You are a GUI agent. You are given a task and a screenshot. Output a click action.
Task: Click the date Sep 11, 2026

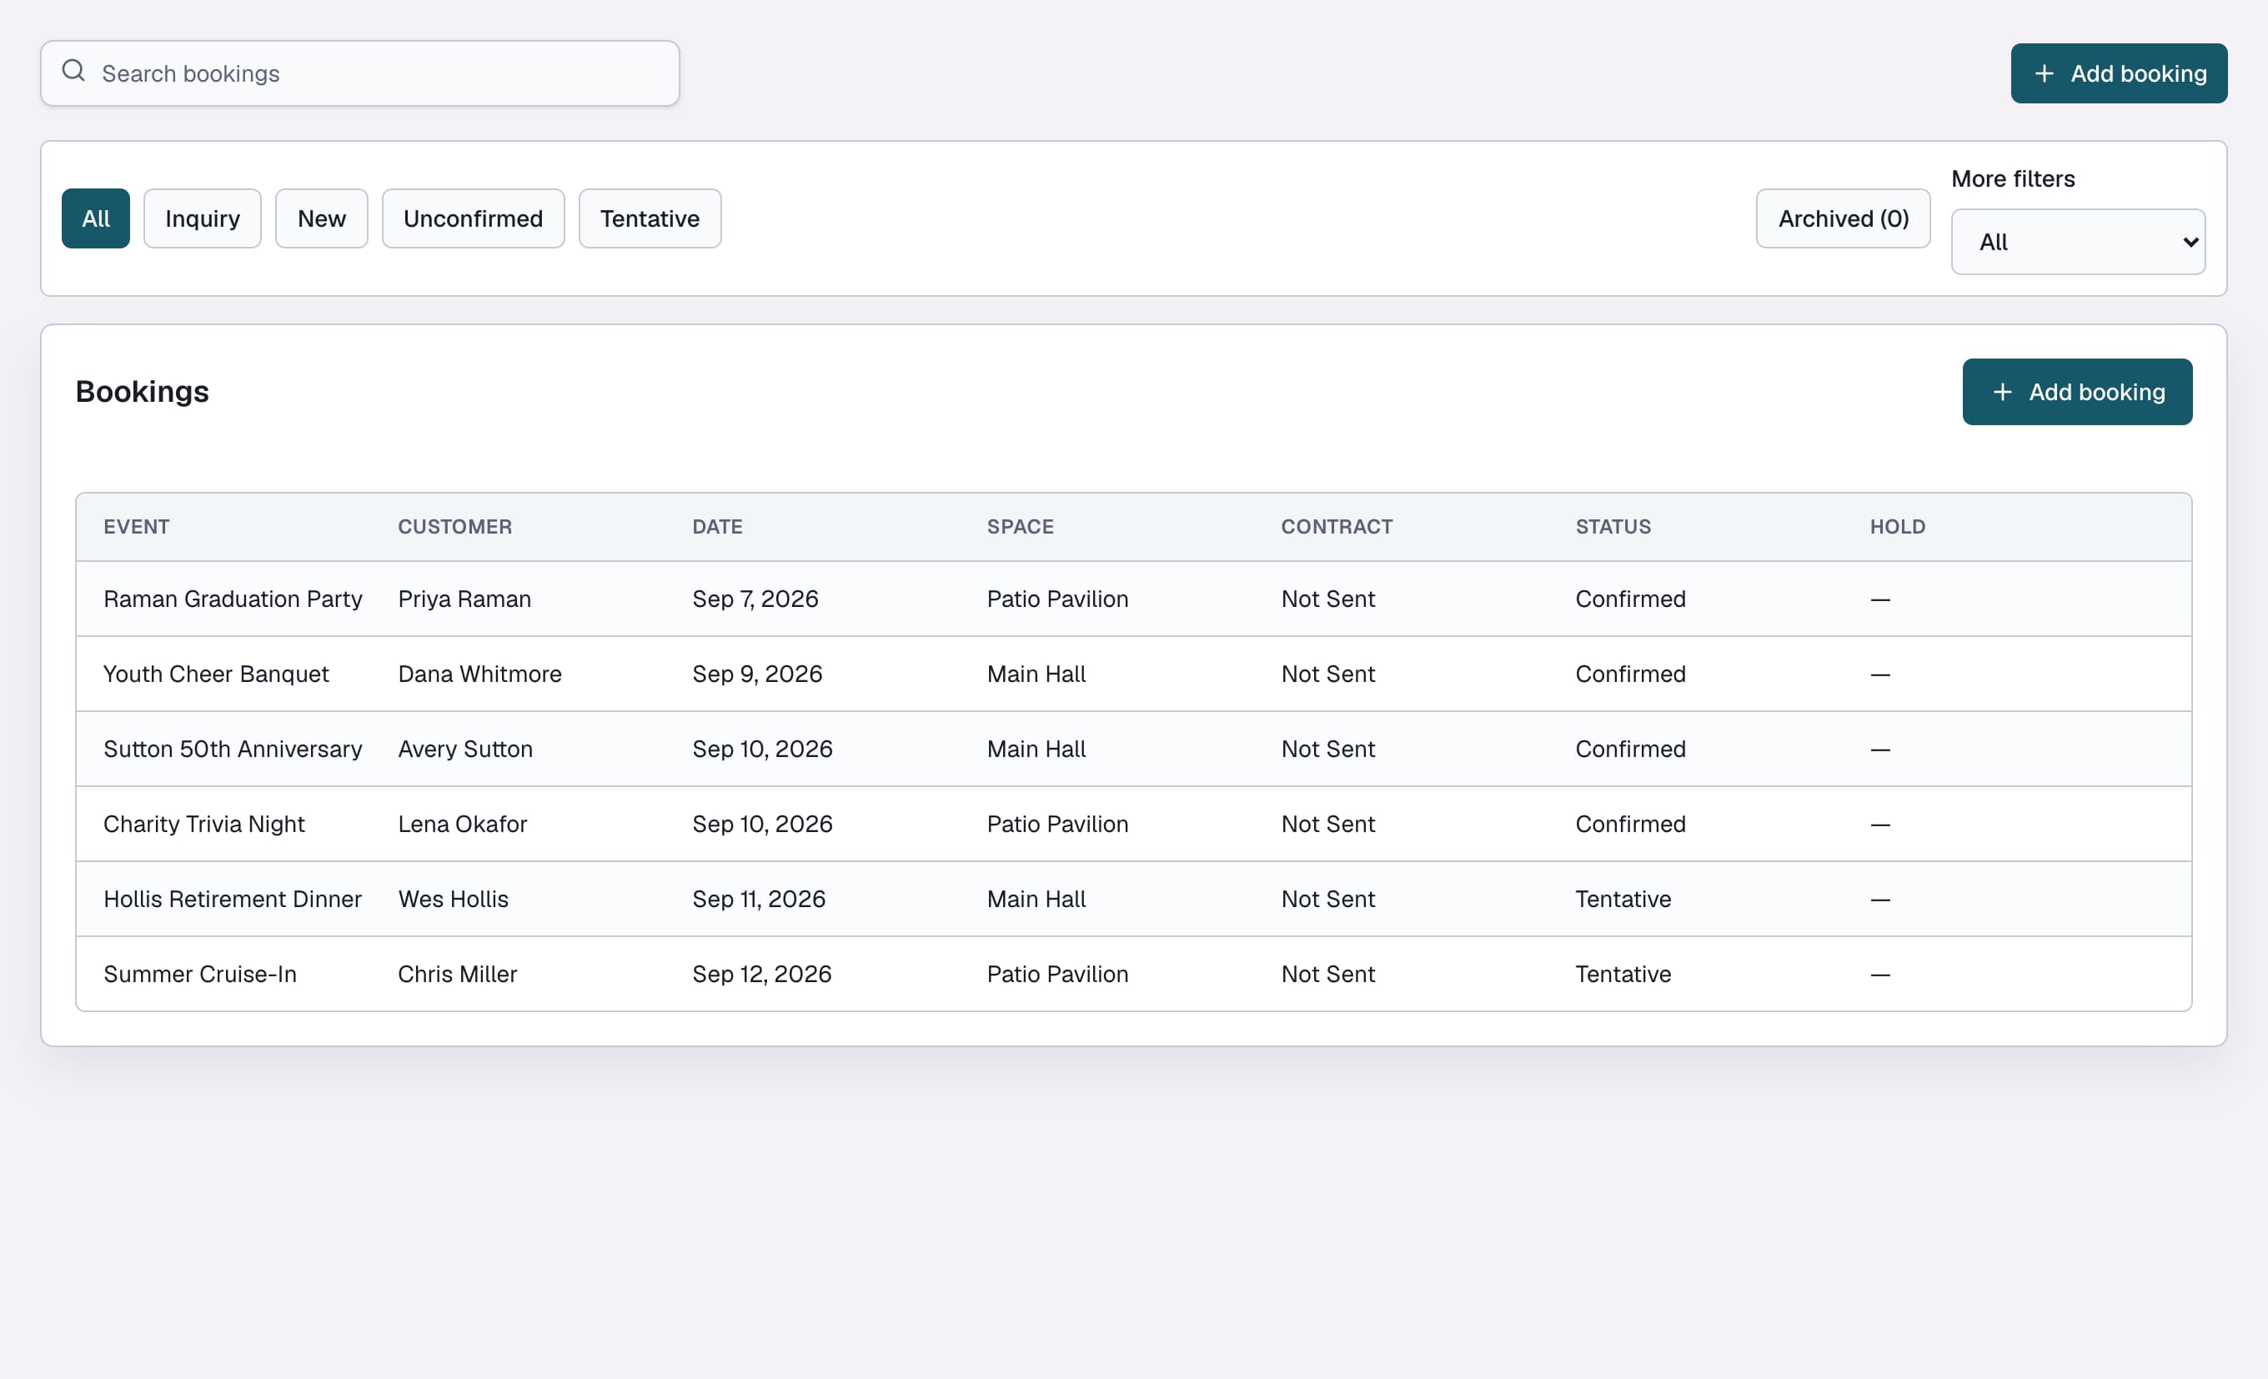click(759, 900)
